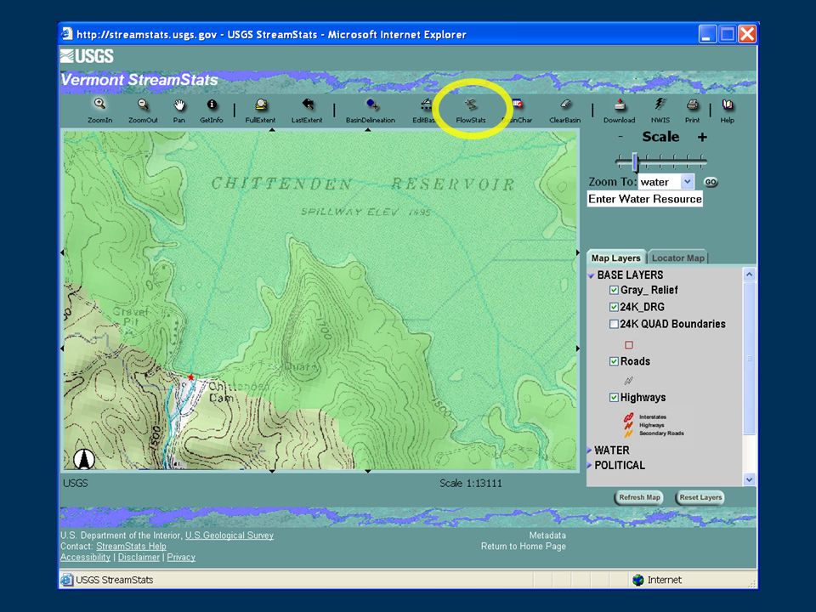The image size is (816, 612).
Task: Click the GO button beside Zoom To
Action: tap(711, 182)
